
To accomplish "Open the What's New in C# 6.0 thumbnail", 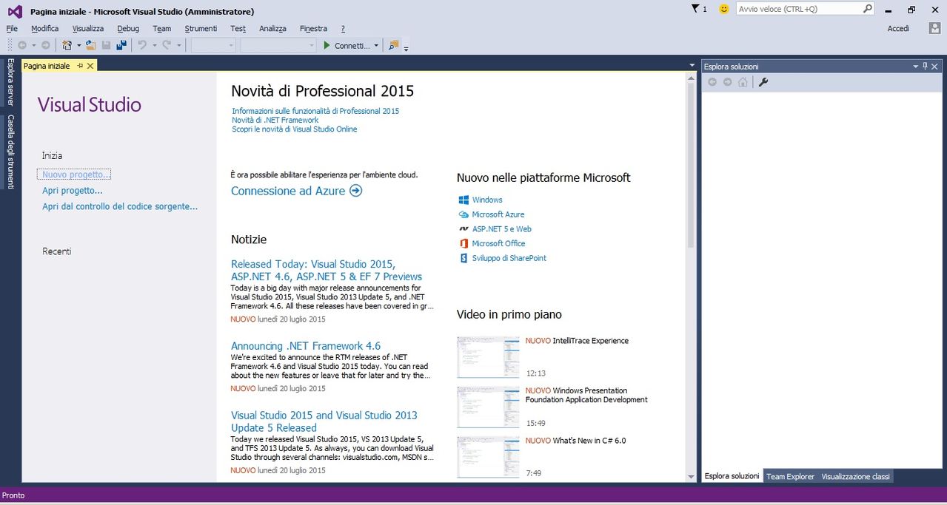I will coord(489,457).
